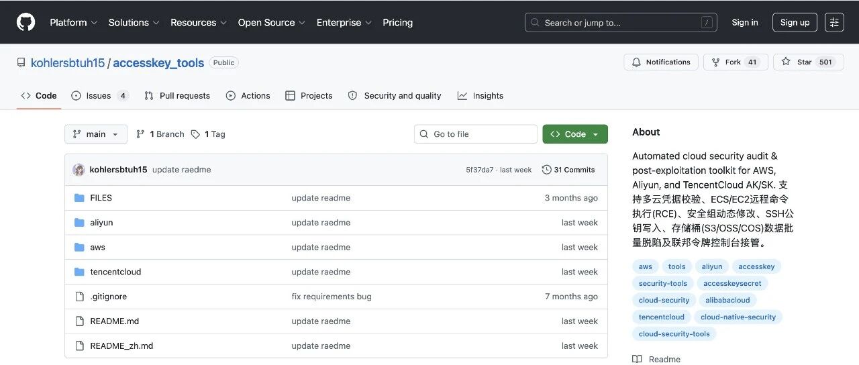Open the Insights tab

point(481,95)
